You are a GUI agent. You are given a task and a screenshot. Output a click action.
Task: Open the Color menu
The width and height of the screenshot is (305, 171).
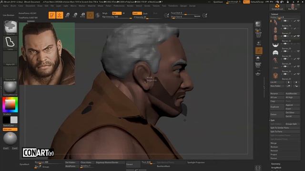tap(20, 6)
